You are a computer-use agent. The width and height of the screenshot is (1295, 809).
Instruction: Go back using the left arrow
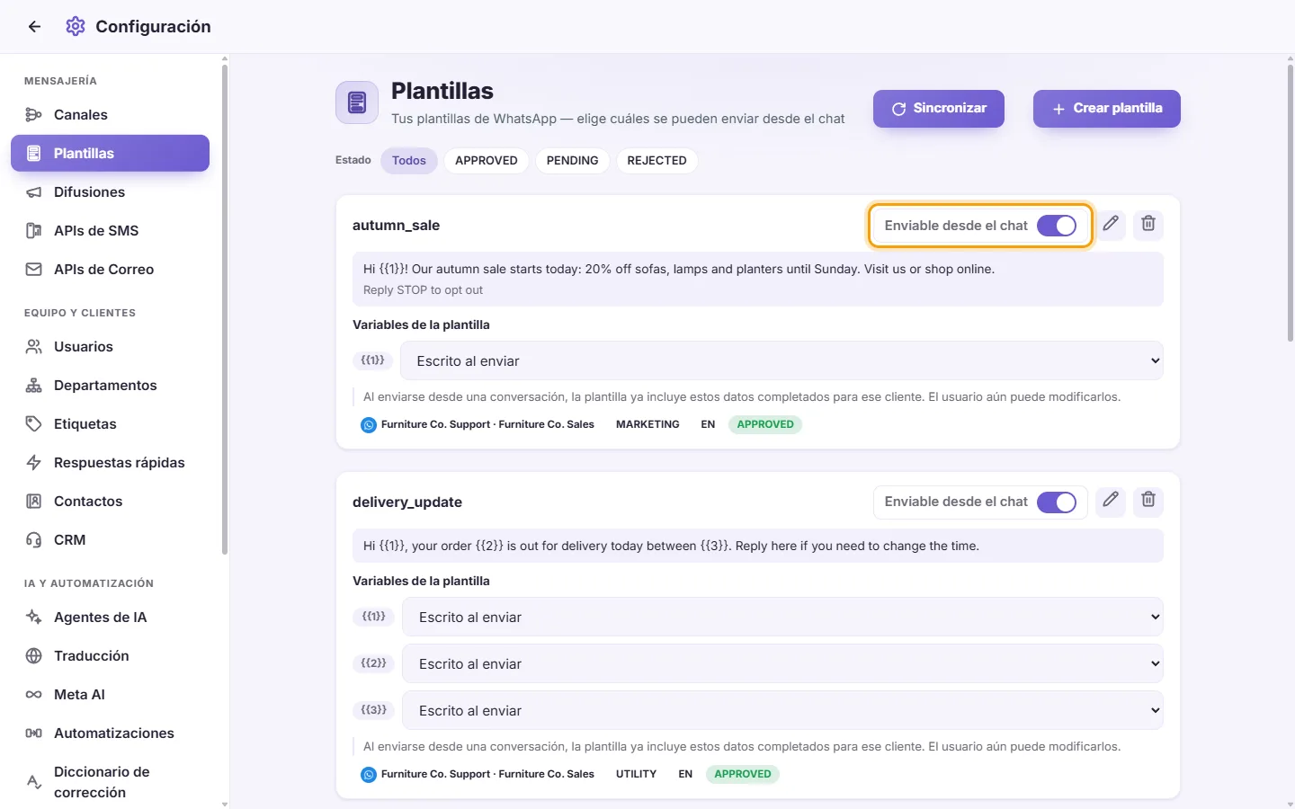(34, 27)
